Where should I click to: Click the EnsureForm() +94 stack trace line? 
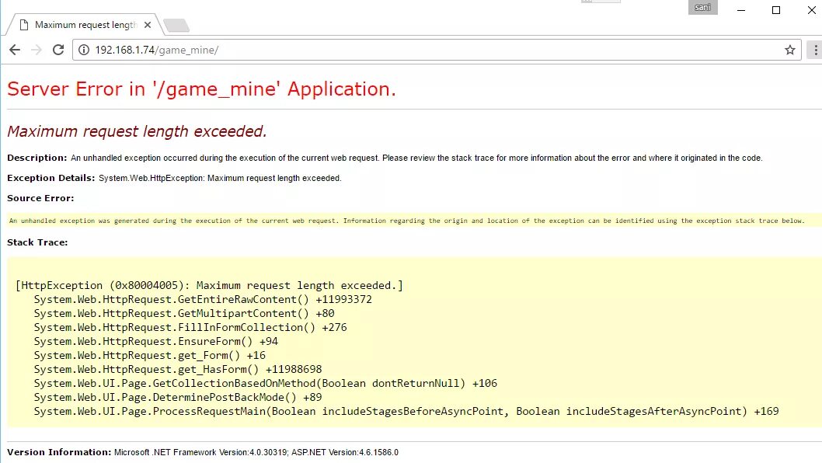click(155, 341)
